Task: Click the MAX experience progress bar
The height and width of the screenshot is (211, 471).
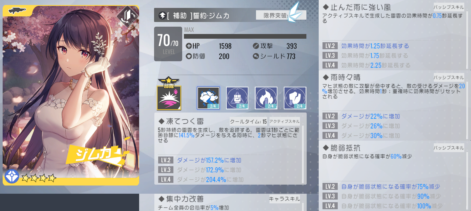Action: click(x=245, y=36)
